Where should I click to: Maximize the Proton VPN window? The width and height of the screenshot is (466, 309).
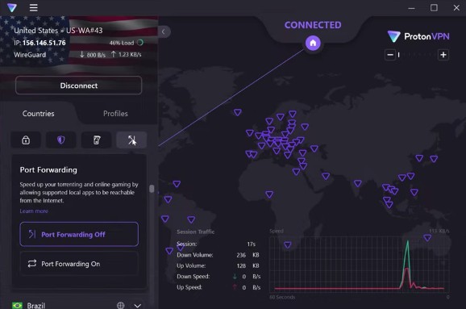434,8
